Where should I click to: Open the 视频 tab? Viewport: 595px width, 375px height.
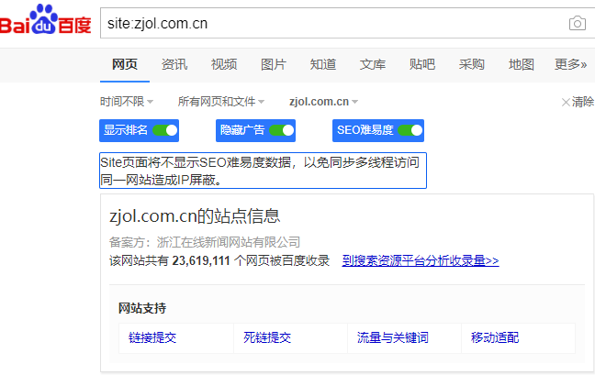point(224,64)
